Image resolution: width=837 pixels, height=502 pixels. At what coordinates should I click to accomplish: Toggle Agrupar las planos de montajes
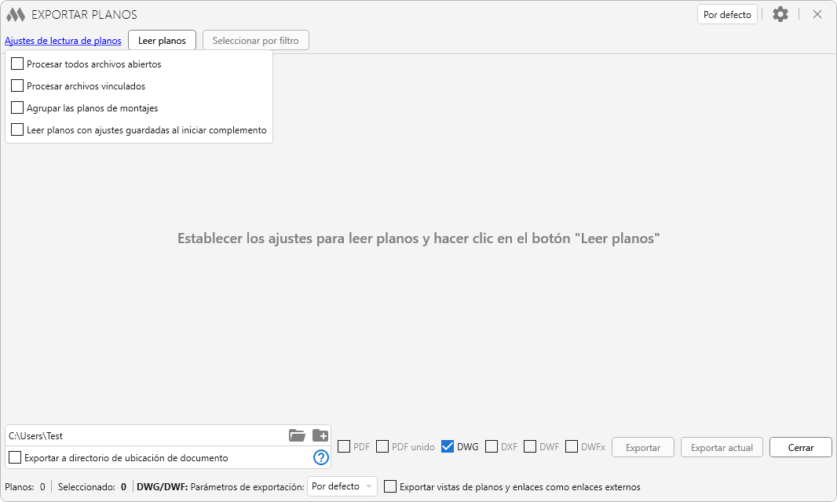coord(17,107)
